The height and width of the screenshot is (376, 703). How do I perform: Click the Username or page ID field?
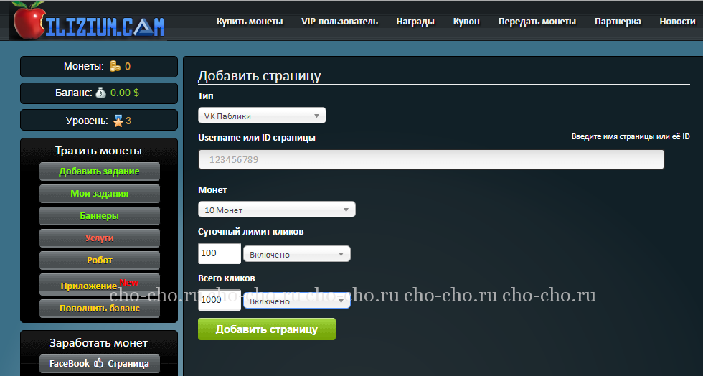coord(431,159)
